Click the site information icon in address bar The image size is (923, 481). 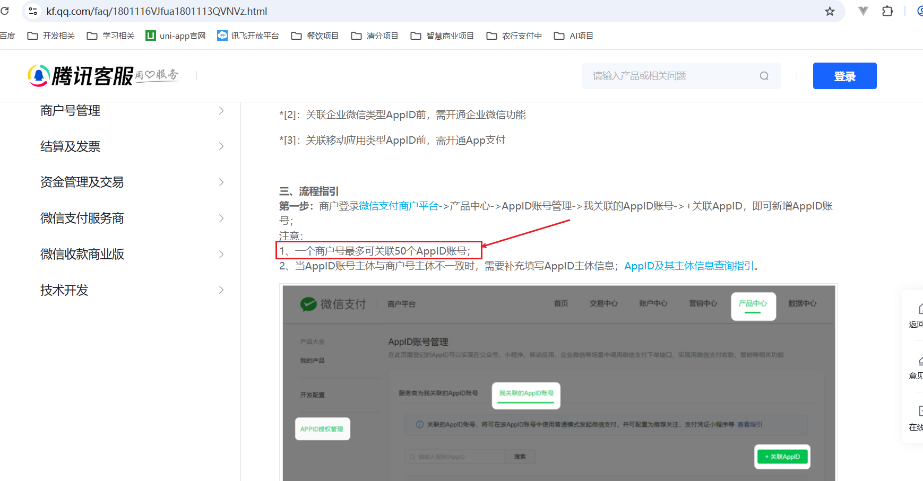[33, 11]
